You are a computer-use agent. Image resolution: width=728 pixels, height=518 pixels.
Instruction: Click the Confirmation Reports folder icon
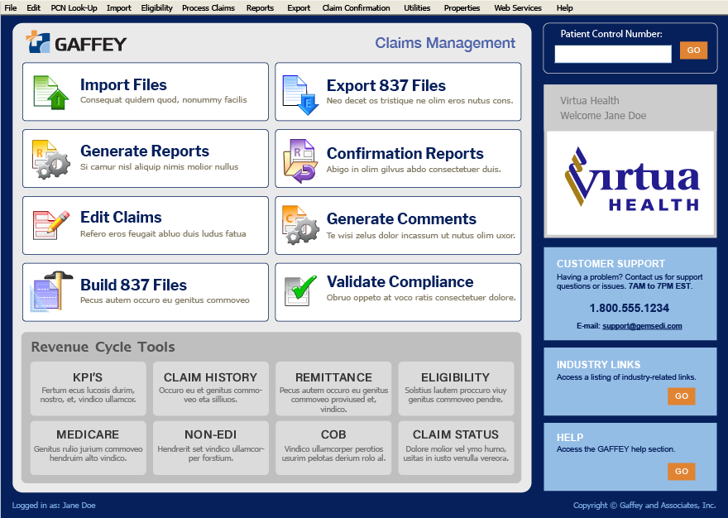tap(300, 161)
